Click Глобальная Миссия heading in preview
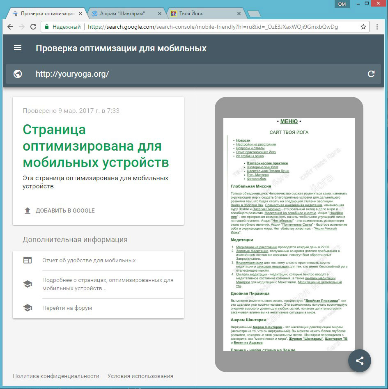388x389 pixels. click(251, 186)
